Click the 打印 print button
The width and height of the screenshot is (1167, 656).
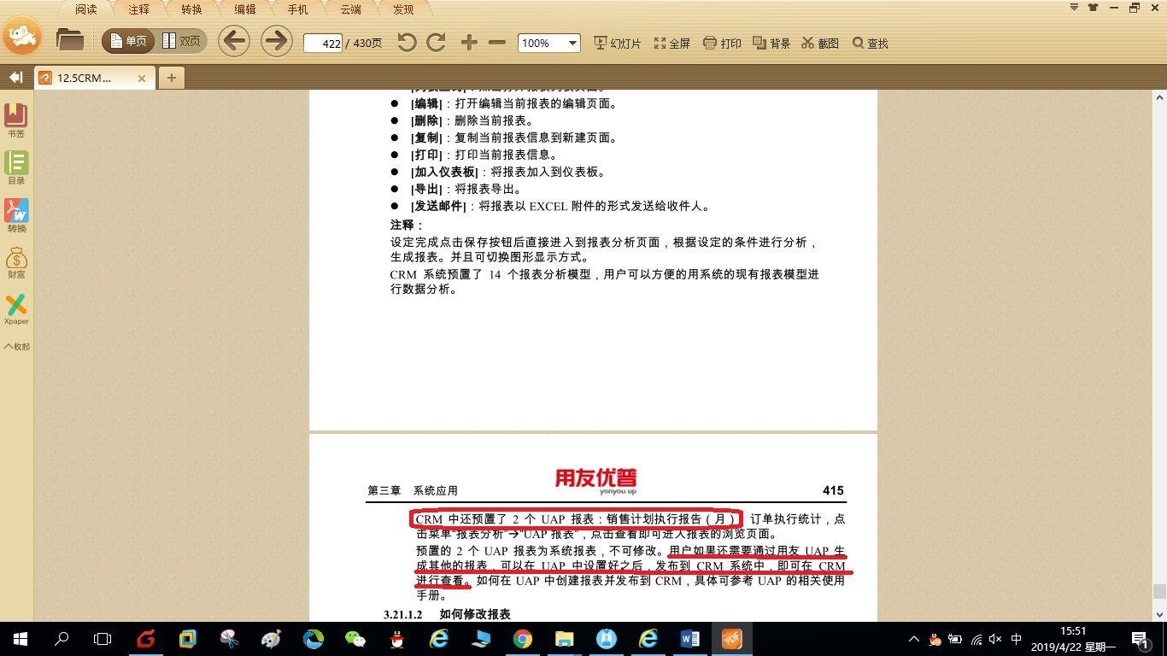point(722,43)
